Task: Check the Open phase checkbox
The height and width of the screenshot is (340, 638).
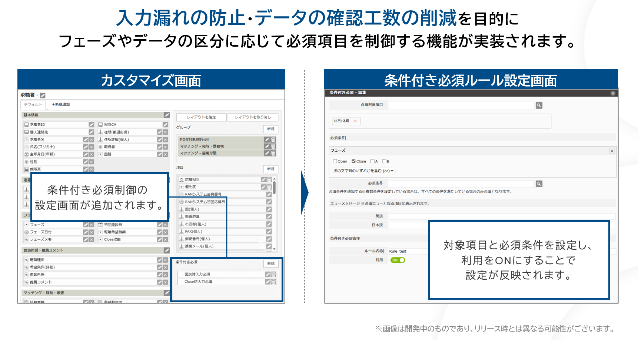Action: click(x=335, y=161)
